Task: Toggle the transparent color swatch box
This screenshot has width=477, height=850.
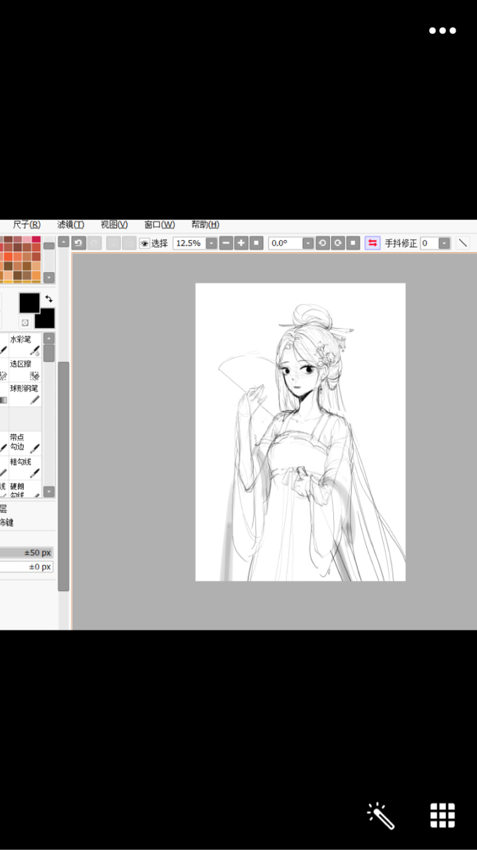Action: [x=25, y=322]
